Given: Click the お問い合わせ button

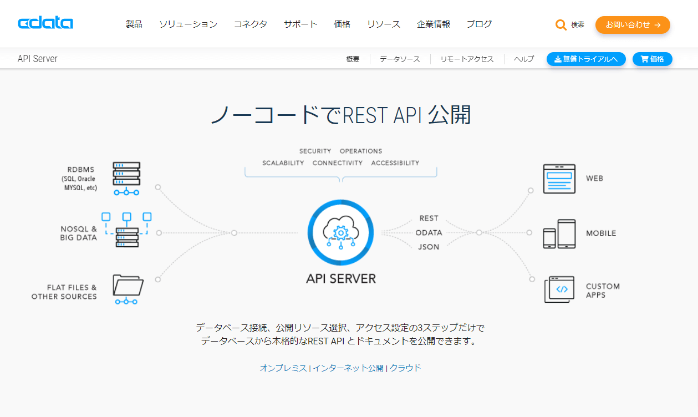Looking at the screenshot, I should click(x=633, y=24).
